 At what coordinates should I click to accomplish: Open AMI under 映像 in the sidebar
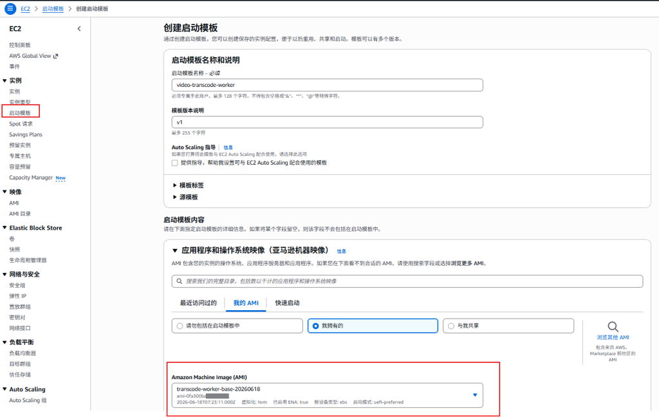point(14,203)
